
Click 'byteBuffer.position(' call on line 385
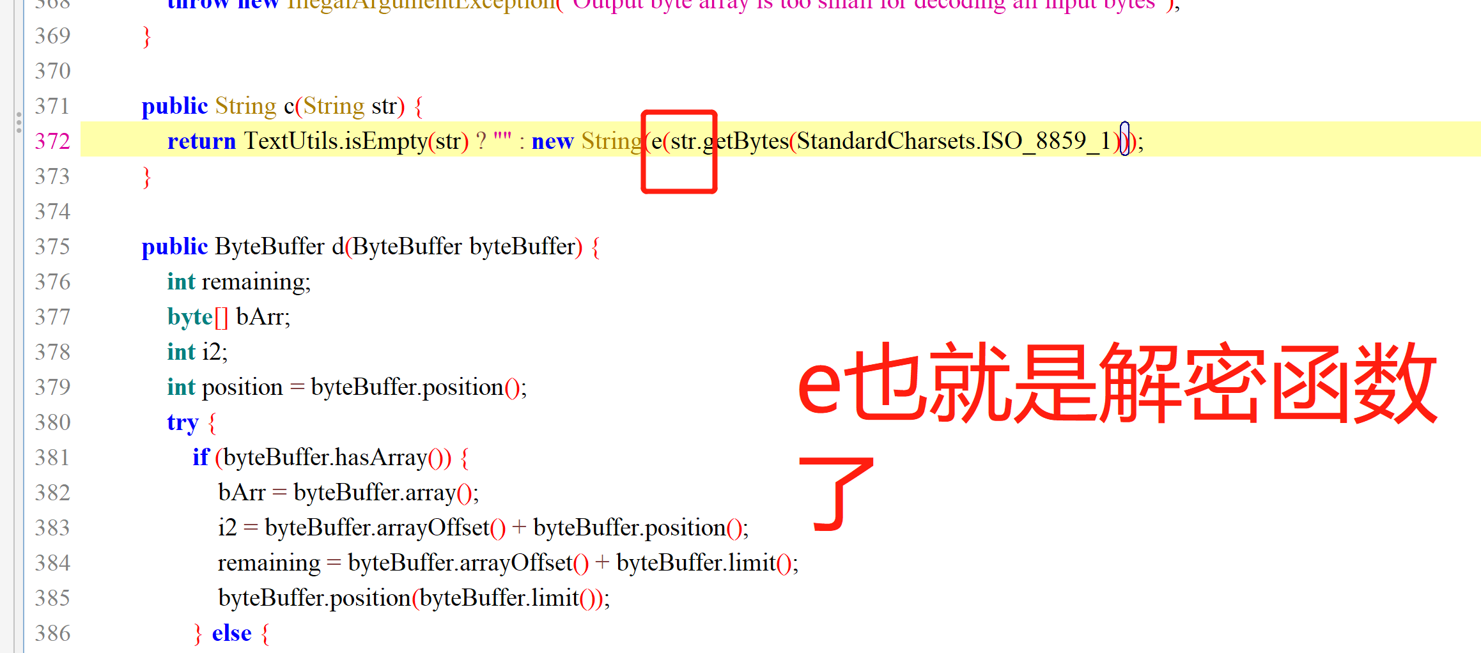(318, 599)
